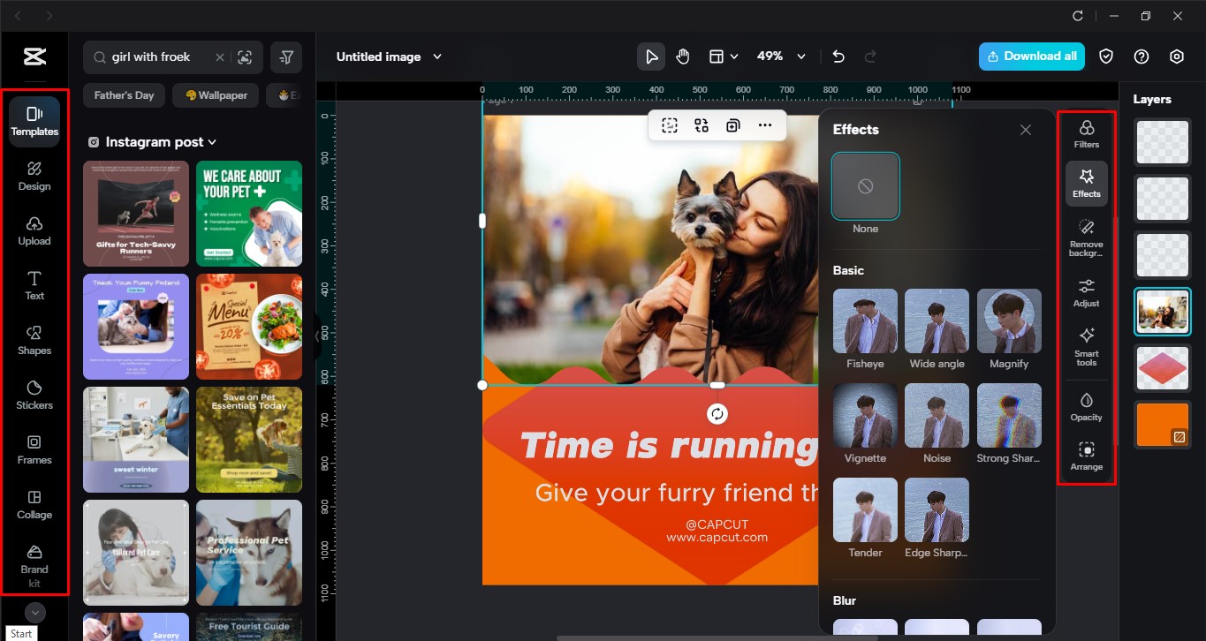Open the Stickers panel
The height and width of the screenshot is (641, 1206).
[x=34, y=395]
